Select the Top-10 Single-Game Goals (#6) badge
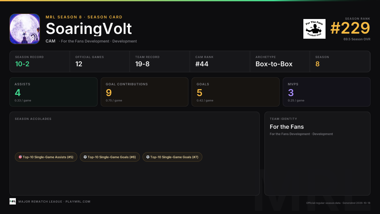380x214 pixels. click(x=110, y=157)
